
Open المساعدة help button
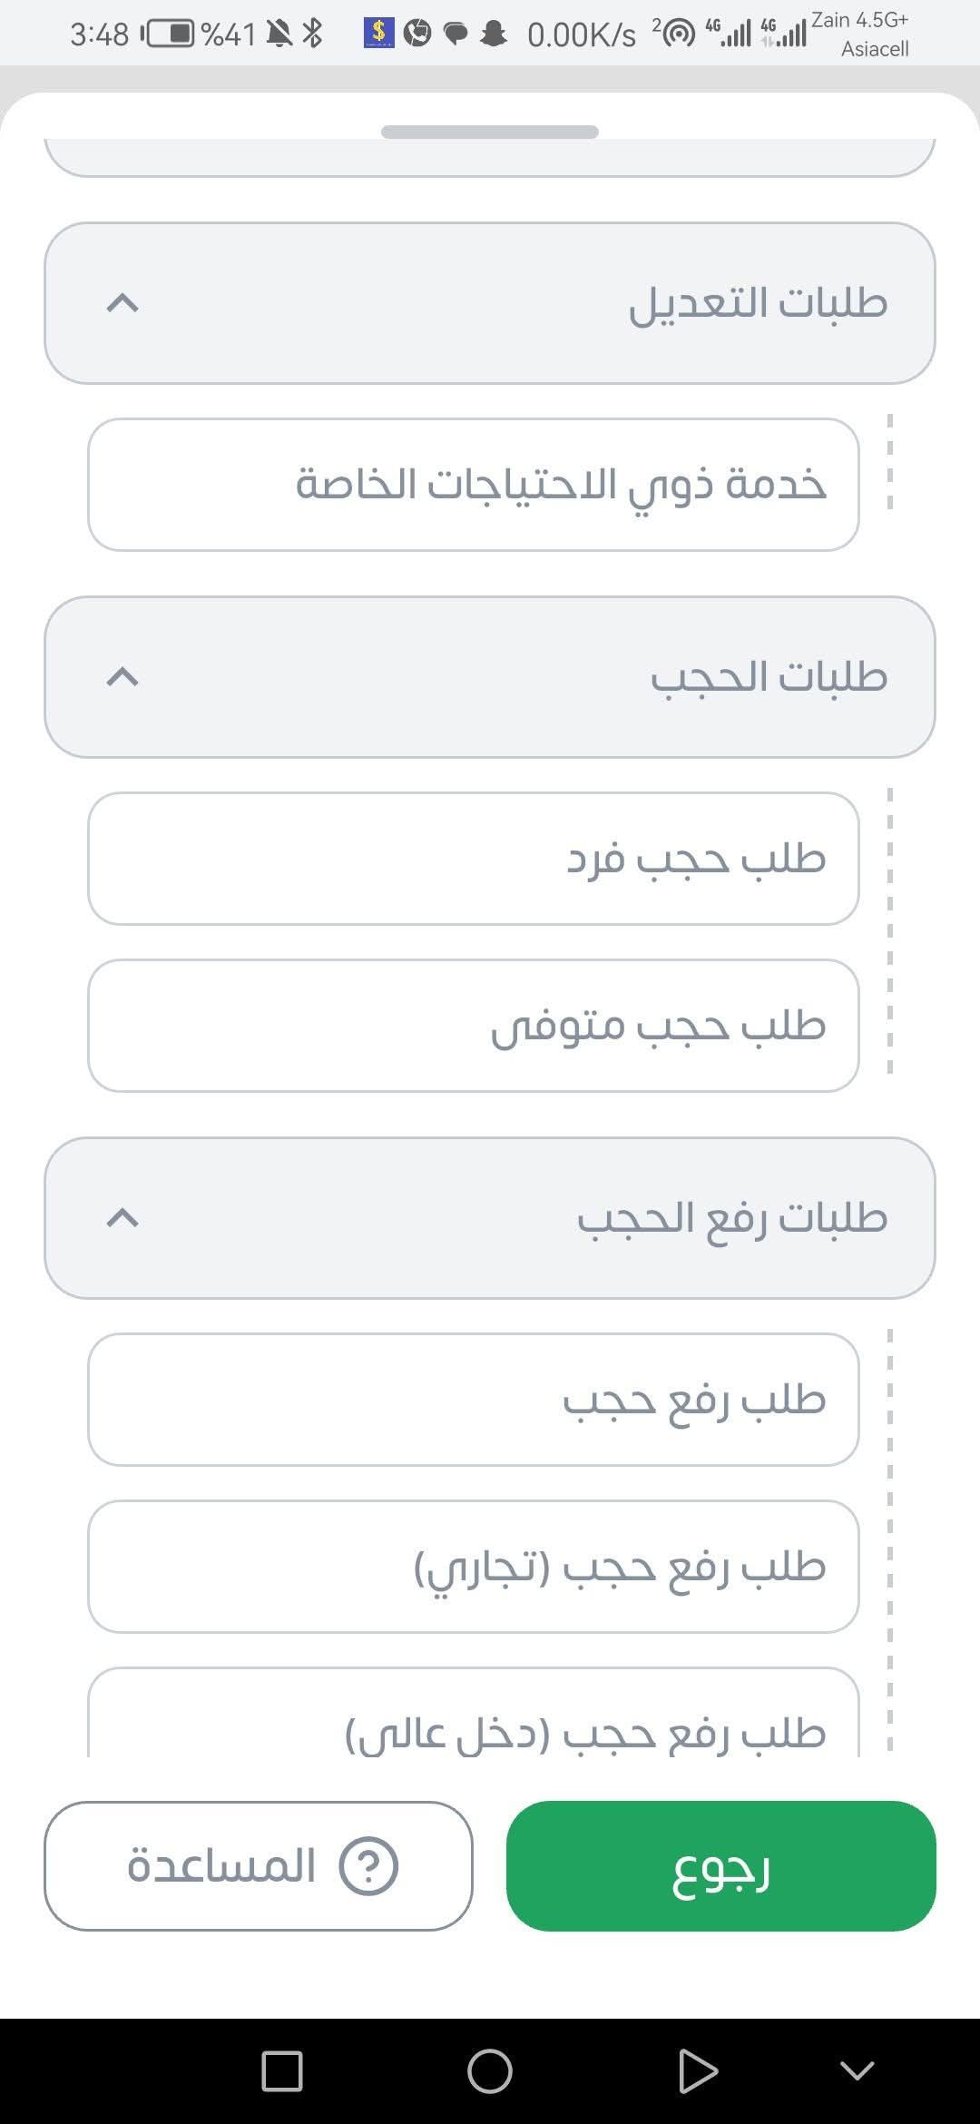[x=259, y=1866]
